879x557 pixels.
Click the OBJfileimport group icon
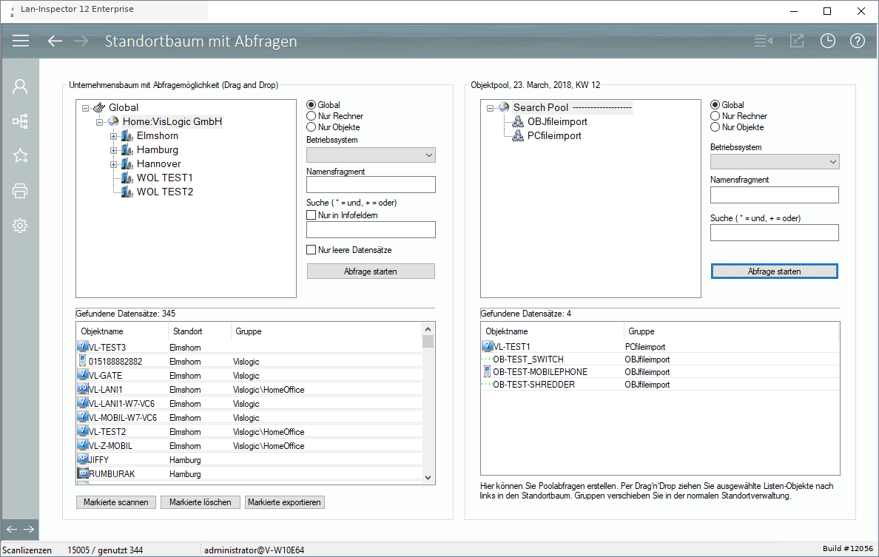pos(518,121)
